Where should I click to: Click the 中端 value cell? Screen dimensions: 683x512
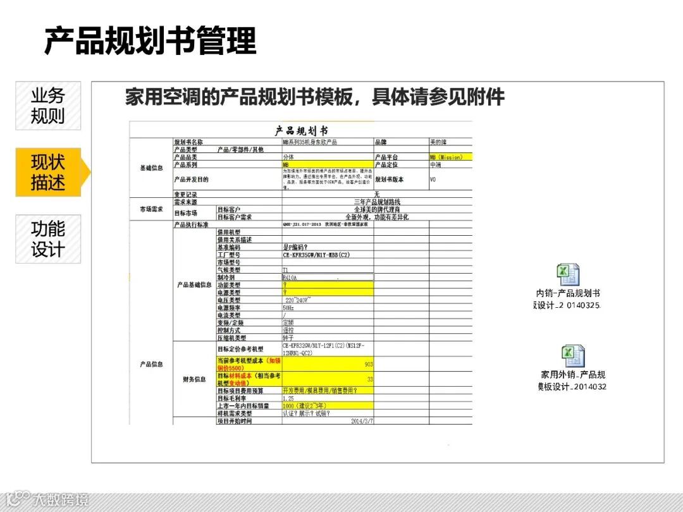point(450,164)
